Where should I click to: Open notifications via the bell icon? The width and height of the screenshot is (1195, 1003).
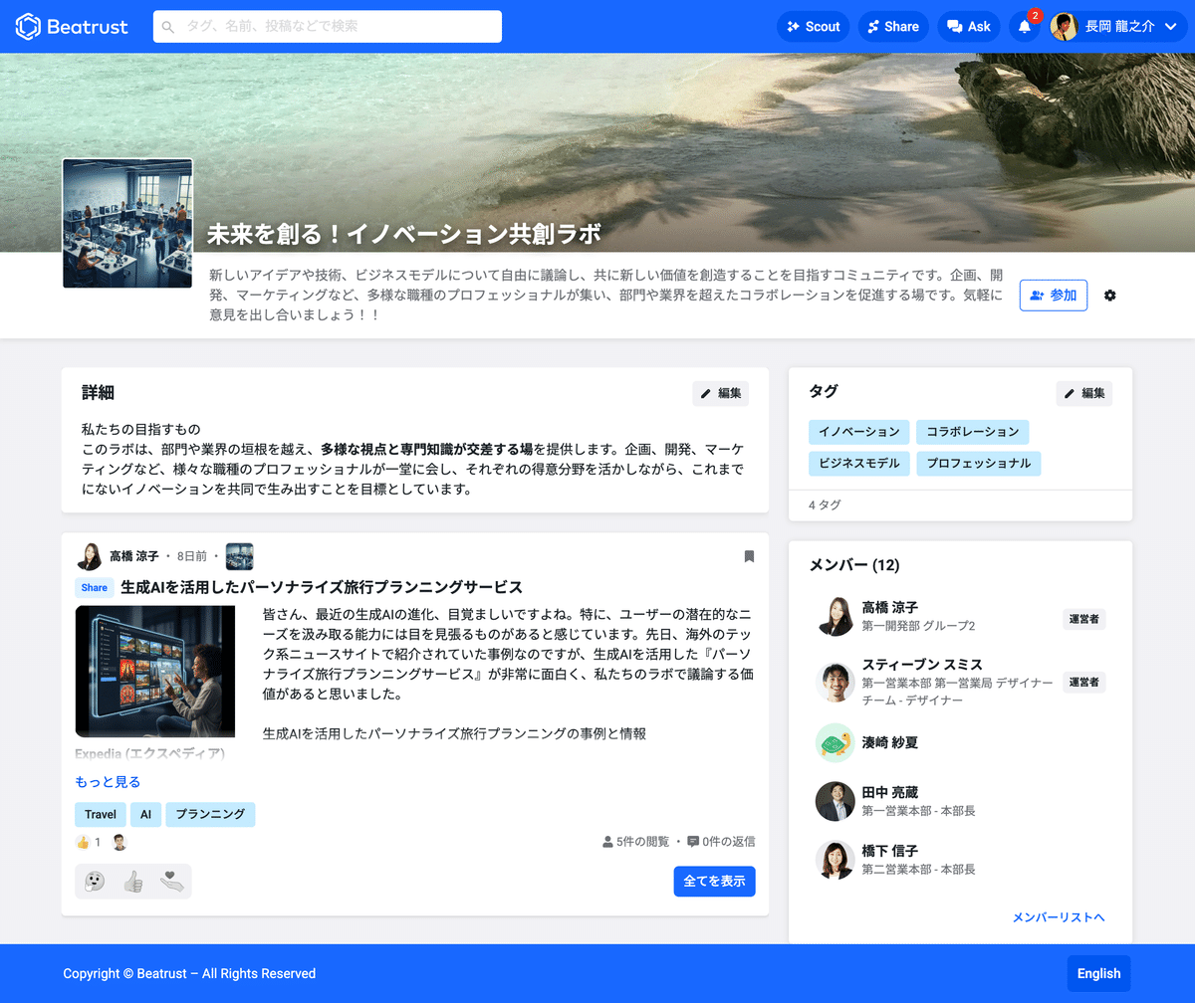pyautogui.click(x=1025, y=27)
